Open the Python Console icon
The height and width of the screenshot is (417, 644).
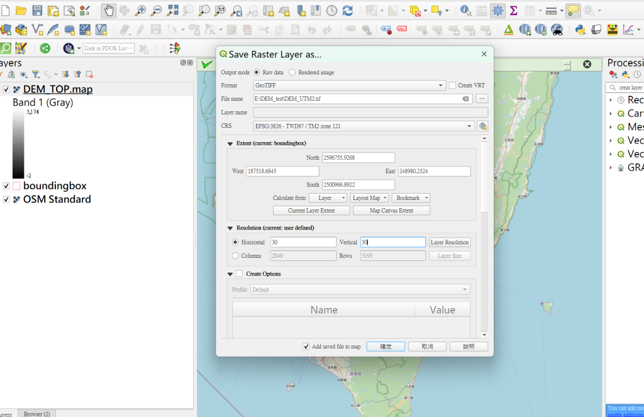coord(580,30)
